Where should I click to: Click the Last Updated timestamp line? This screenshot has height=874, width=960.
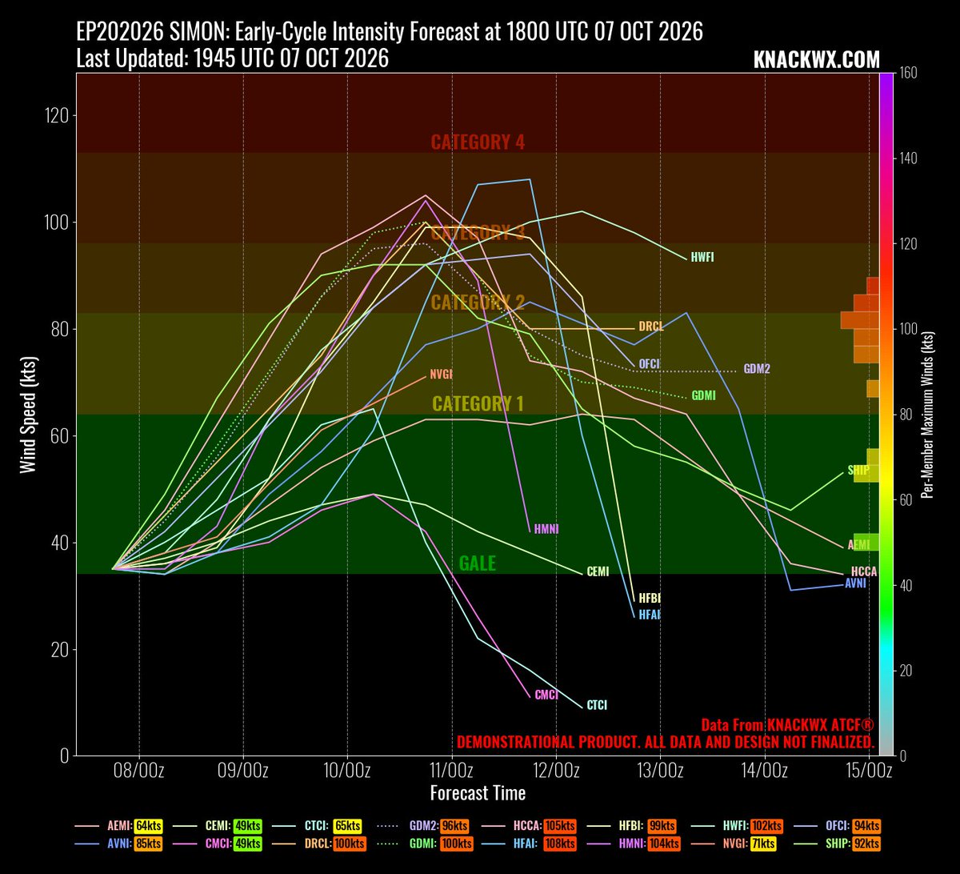click(x=232, y=59)
